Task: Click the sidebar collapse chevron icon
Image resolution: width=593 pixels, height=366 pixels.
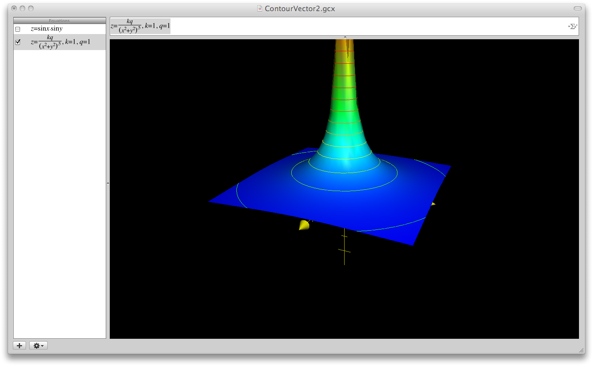Action: tap(107, 183)
